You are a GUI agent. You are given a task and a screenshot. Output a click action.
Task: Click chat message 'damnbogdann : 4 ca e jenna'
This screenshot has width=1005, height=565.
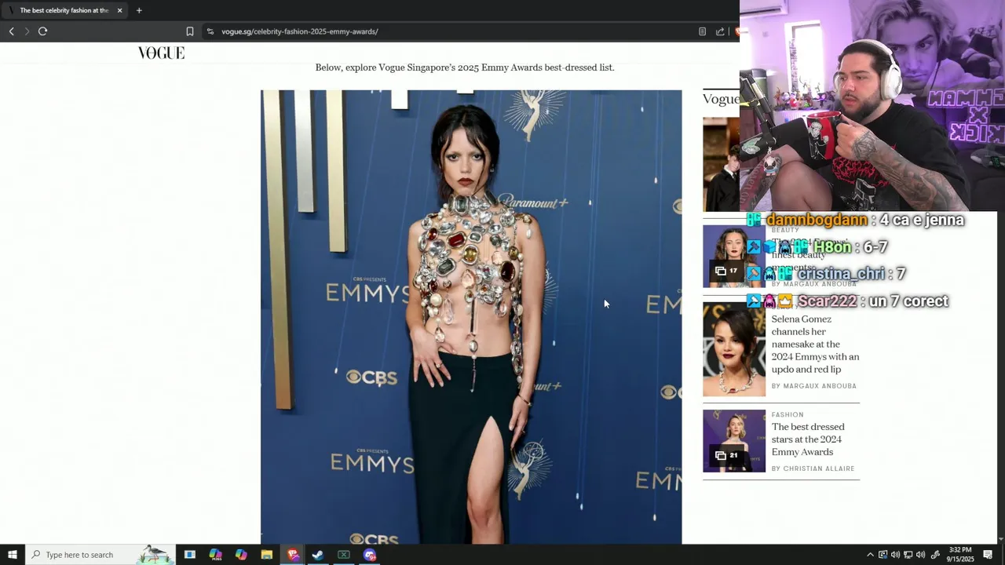855,221
